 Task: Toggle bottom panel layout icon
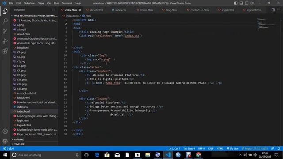[241, 3]
